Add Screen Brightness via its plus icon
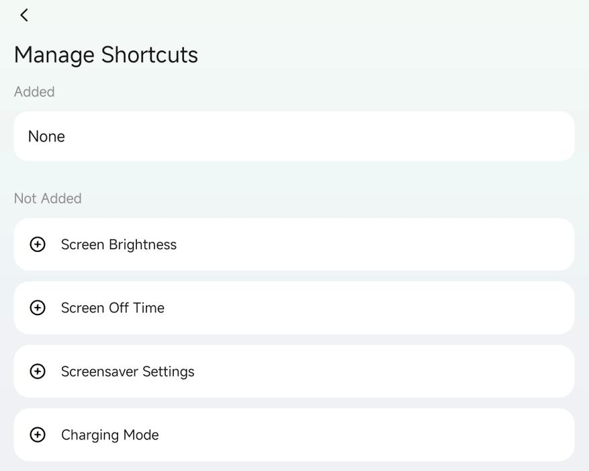The image size is (589, 471). click(38, 245)
